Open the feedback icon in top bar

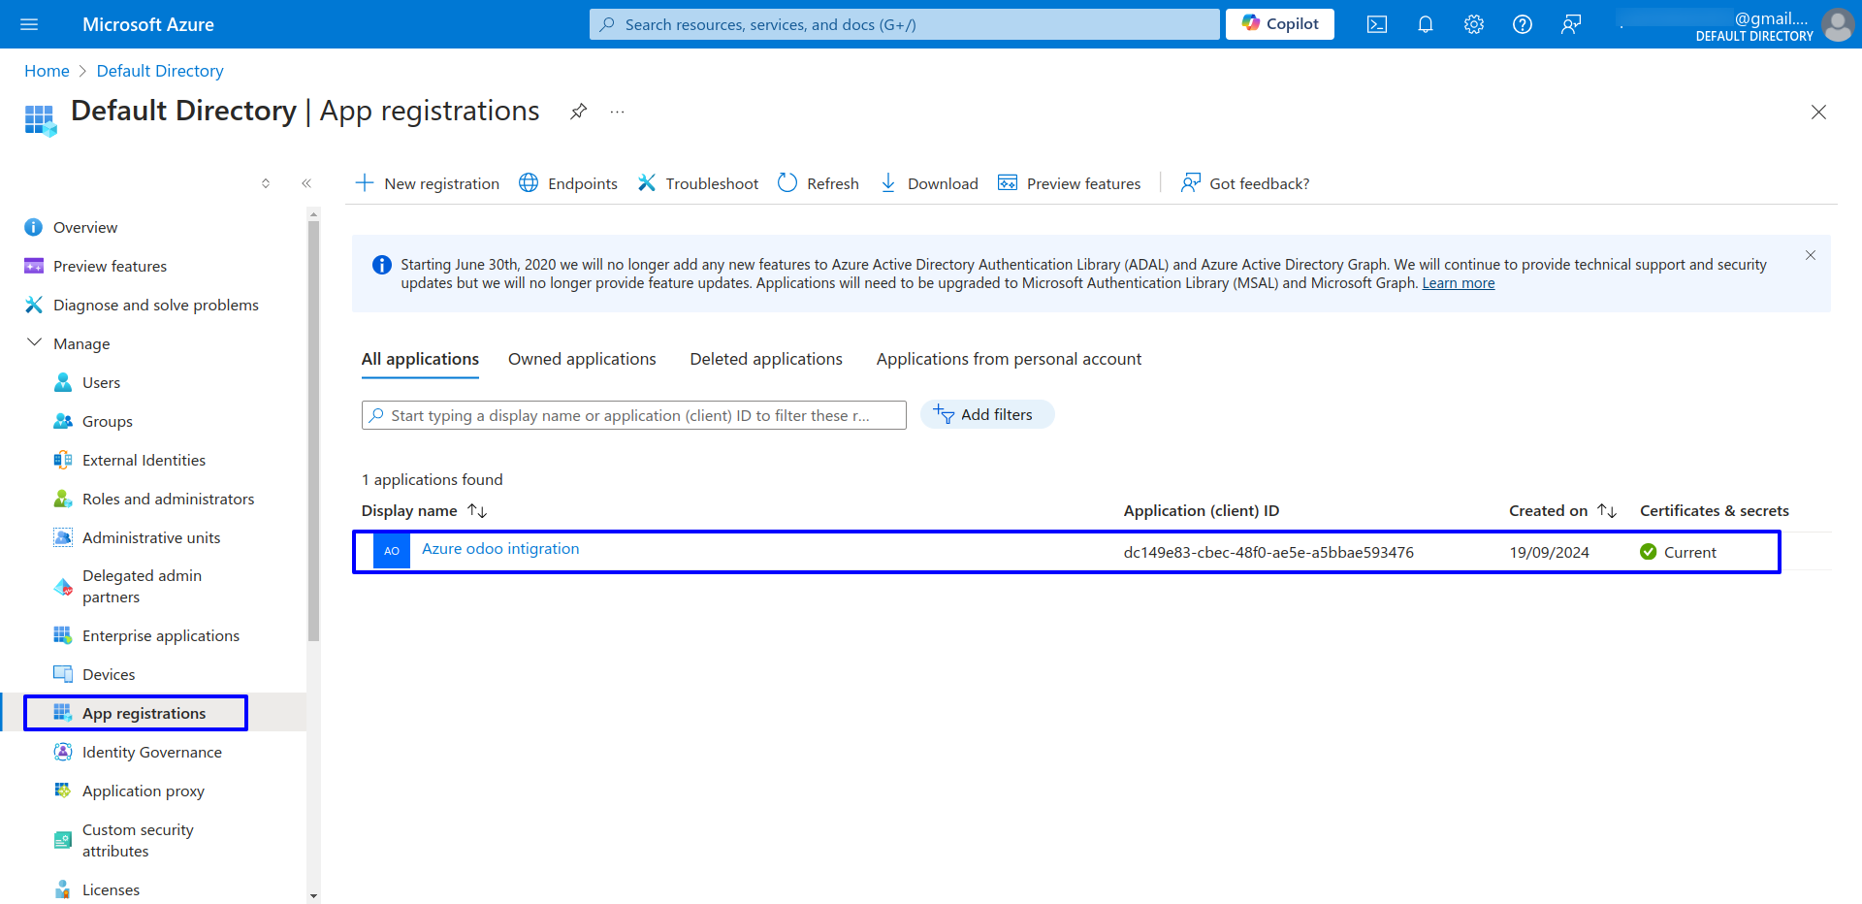[x=1570, y=24]
